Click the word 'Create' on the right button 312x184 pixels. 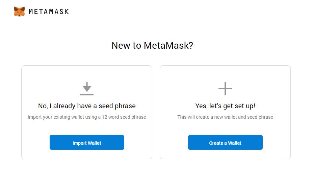click(x=216, y=143)
